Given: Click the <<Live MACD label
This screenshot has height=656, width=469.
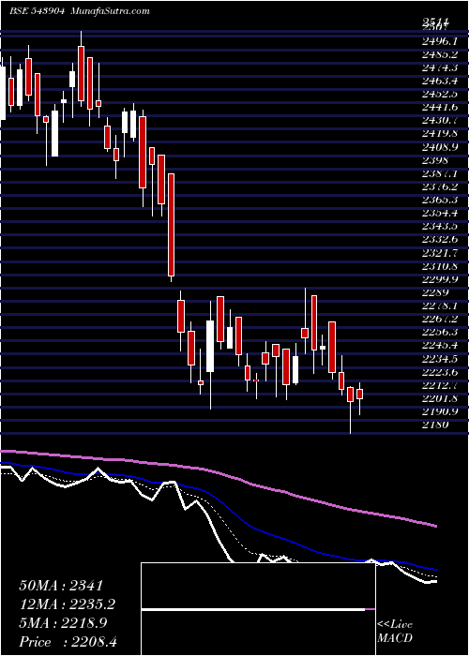Looking at the screenshot, I should pos(395,632).
